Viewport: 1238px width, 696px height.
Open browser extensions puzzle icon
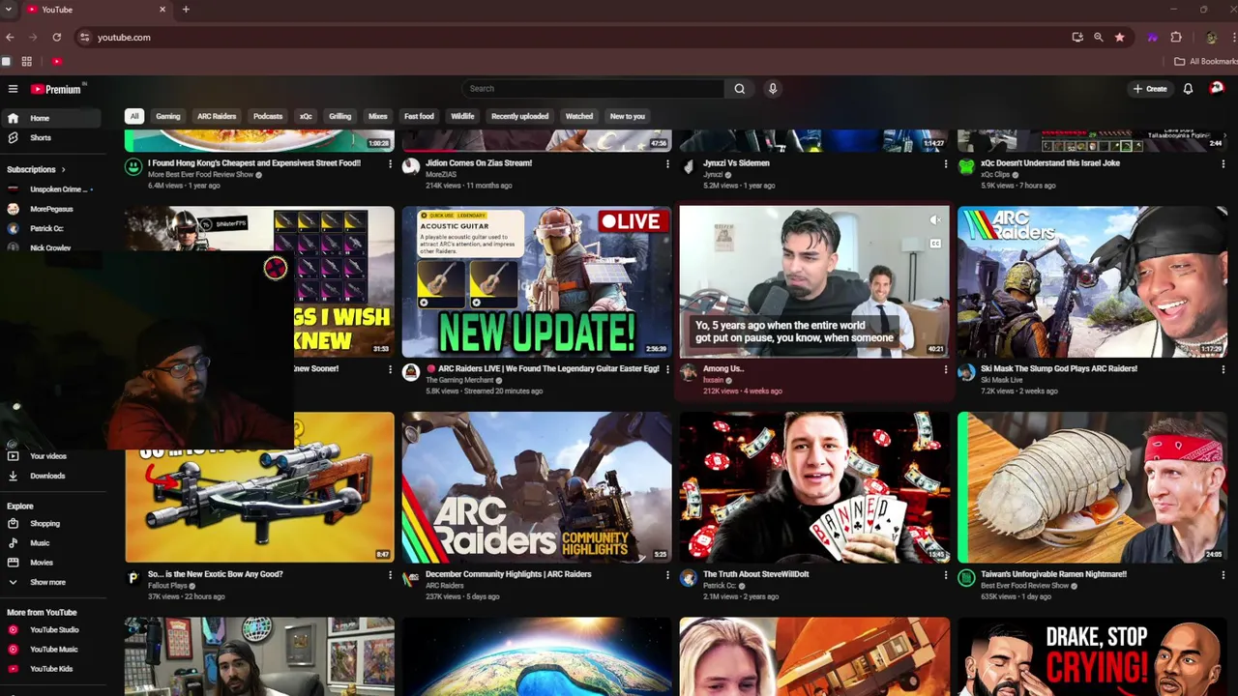1176,37
